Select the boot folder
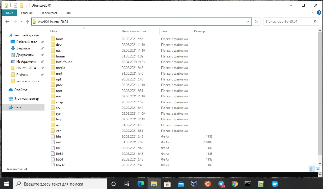Viewport: 323px width, 189px height. tap(60, 39)
